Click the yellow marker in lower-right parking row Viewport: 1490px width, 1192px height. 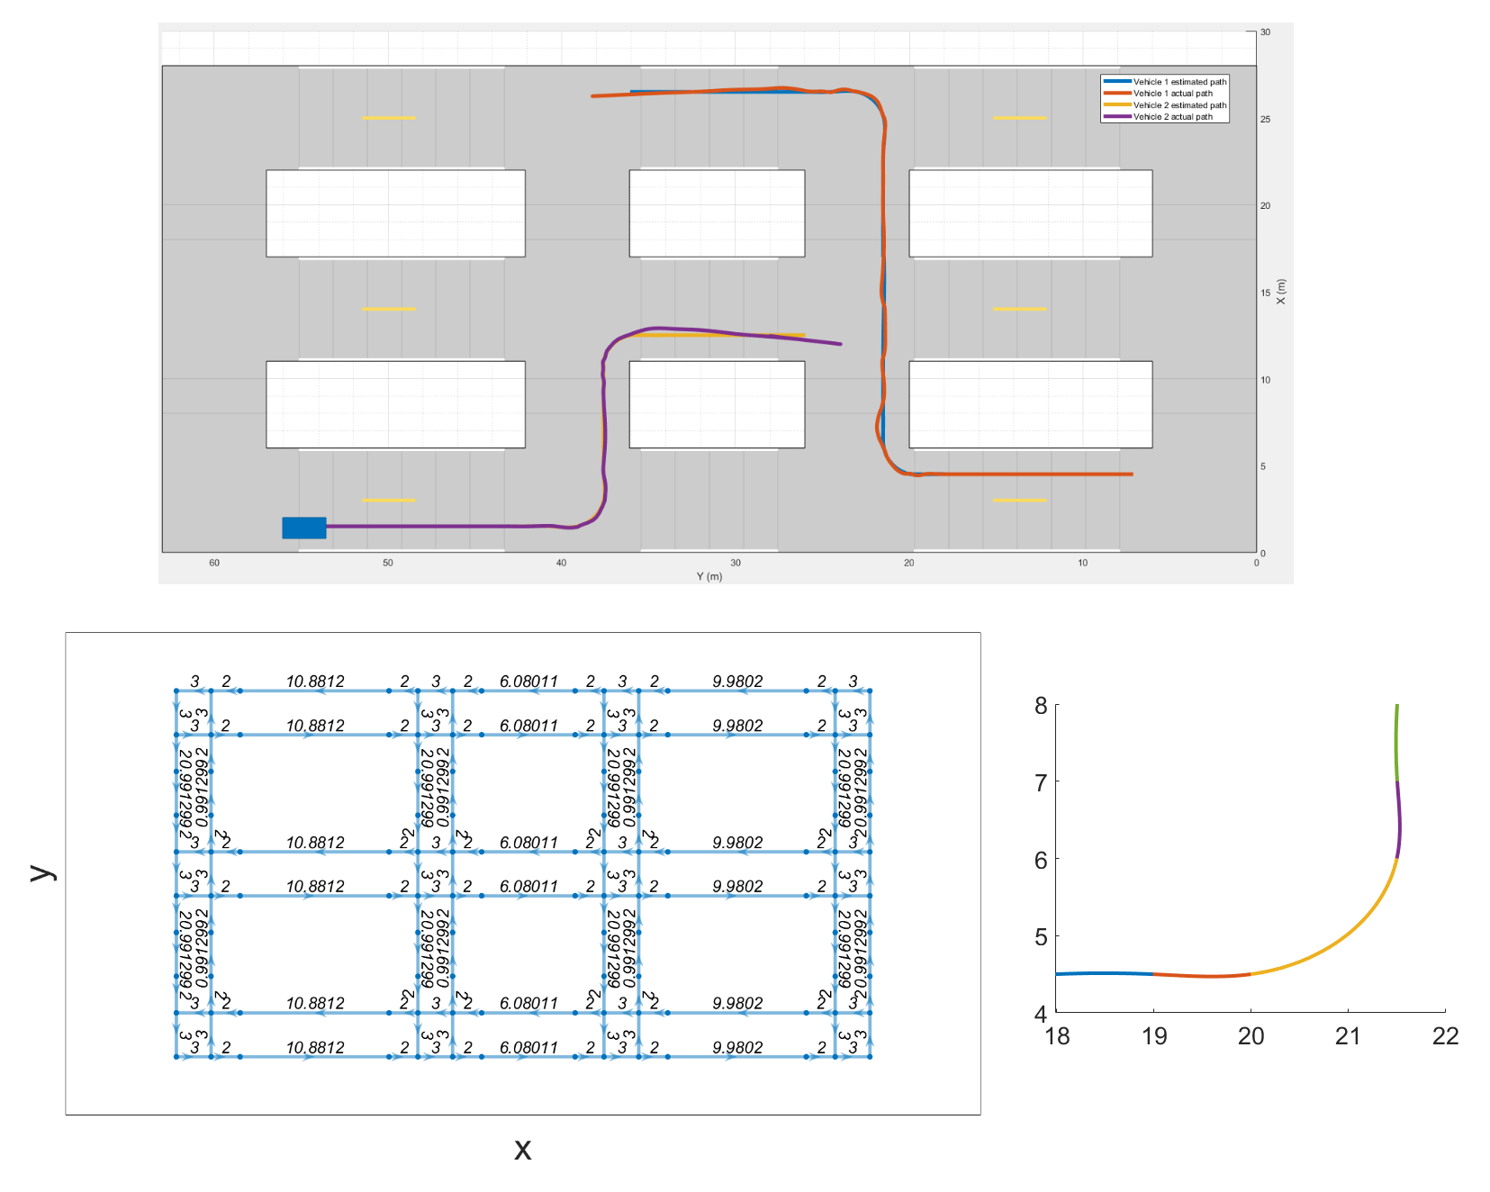1020,500
